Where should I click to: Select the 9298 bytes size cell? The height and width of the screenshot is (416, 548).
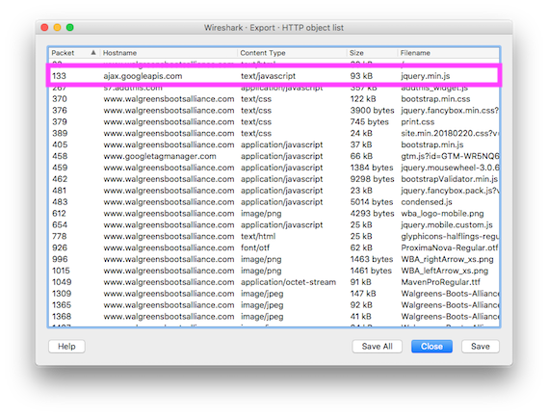click(x=372, y=179)
